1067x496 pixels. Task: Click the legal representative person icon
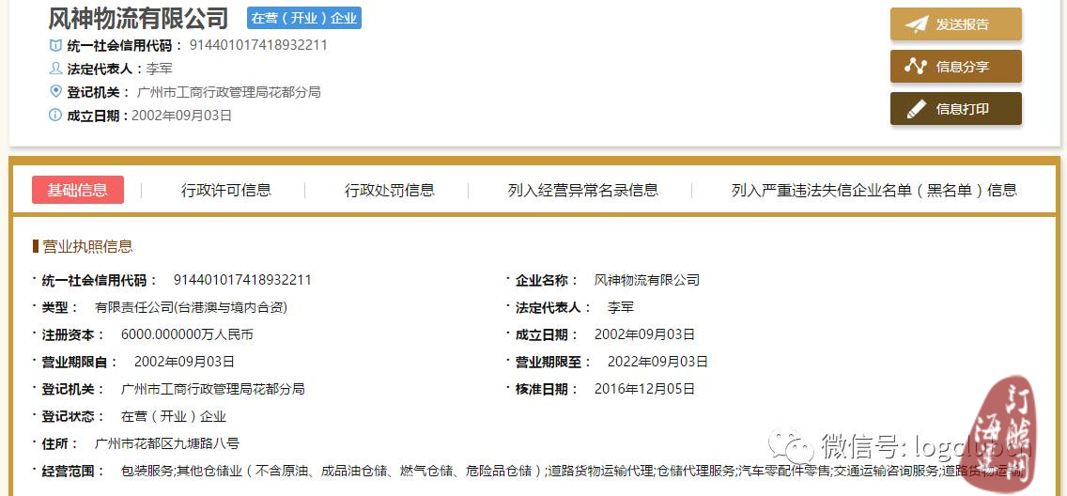click(55, 68)
